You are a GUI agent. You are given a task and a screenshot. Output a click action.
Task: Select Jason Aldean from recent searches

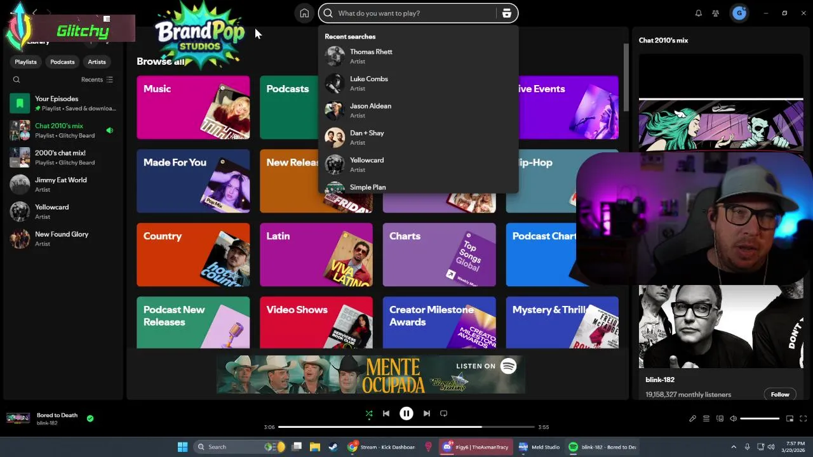coord(419,110)
